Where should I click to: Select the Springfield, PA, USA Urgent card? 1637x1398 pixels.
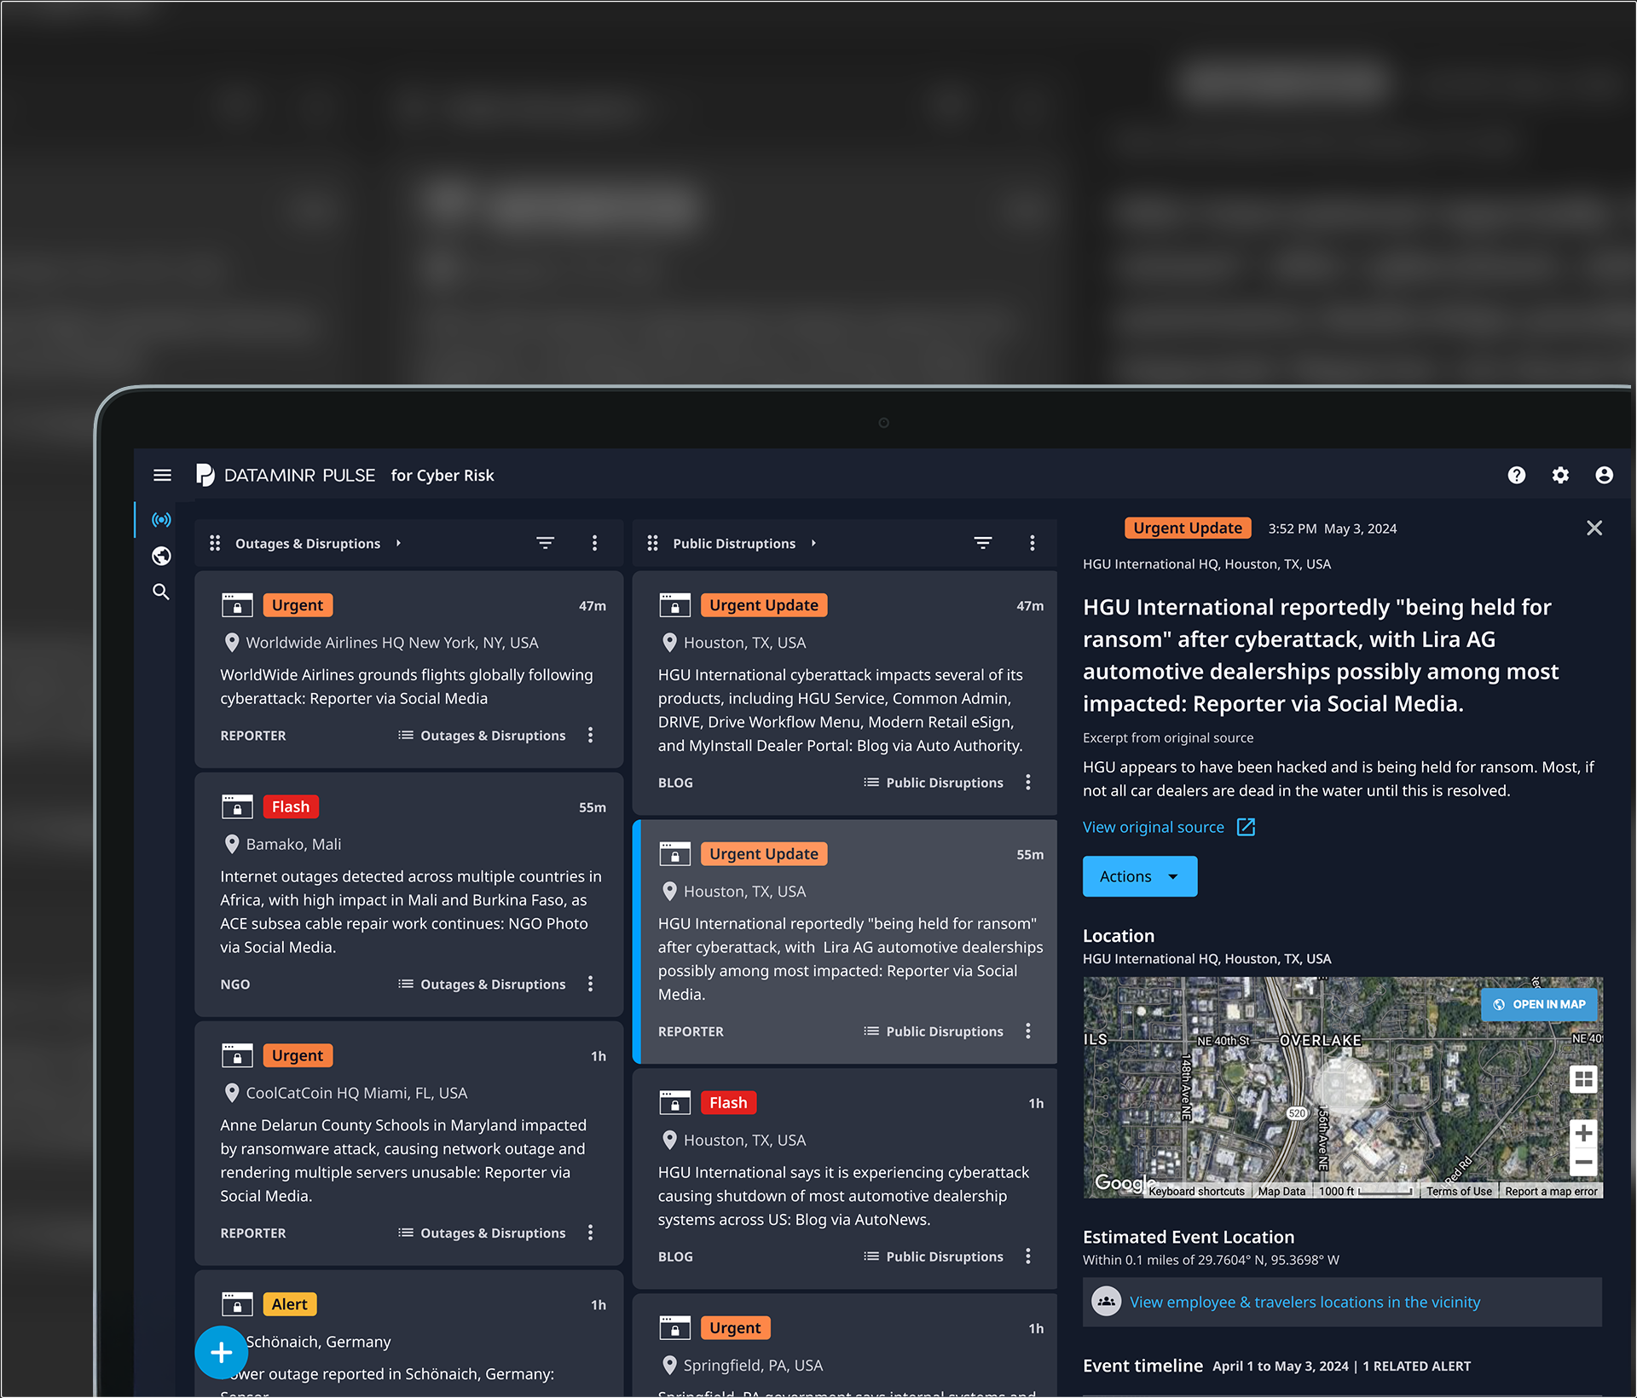point(845,1344)
